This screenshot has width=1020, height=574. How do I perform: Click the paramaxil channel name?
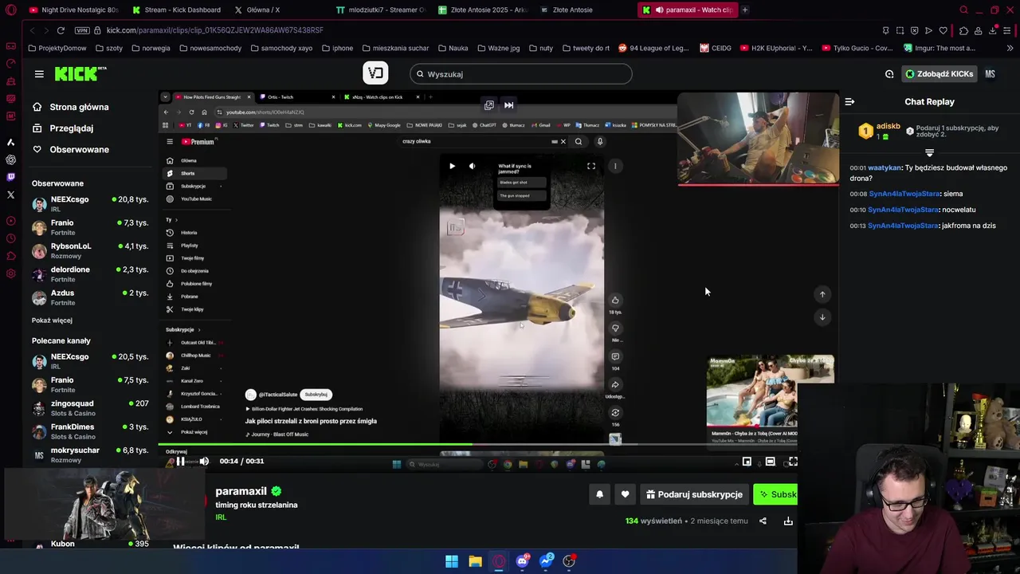(241, 491)
